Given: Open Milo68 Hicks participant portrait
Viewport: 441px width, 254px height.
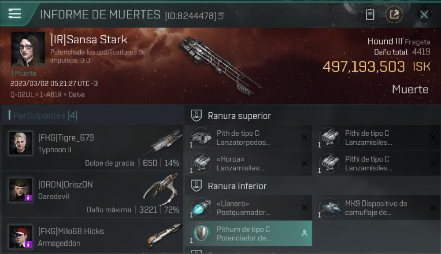Looking at the screenshot, I should coord(20,237).
